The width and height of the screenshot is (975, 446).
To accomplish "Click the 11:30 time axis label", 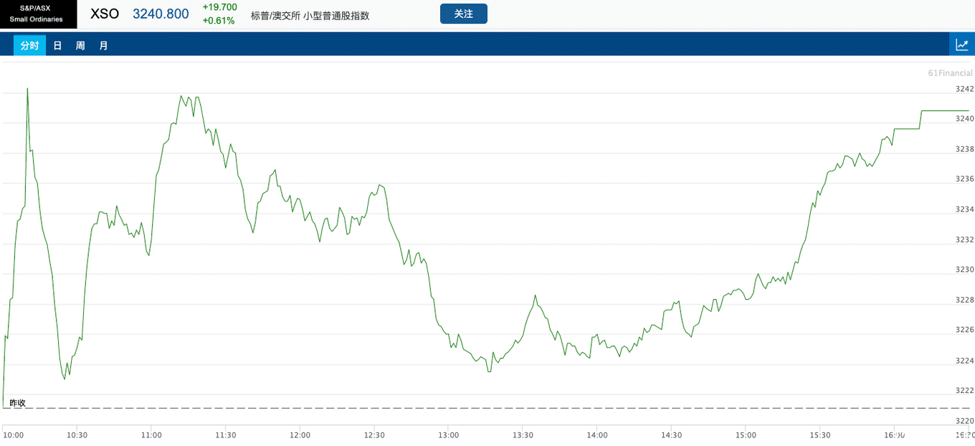I will point(226,435).
